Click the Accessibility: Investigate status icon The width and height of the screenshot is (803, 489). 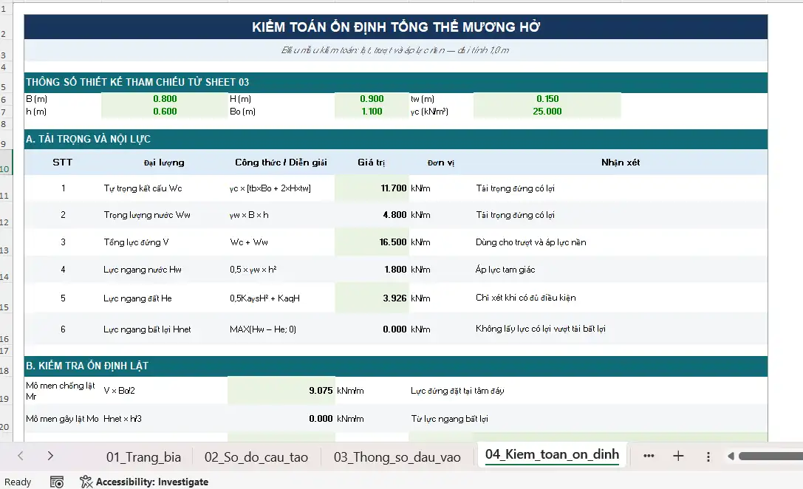pyautogui.click(x=144, y=482)
